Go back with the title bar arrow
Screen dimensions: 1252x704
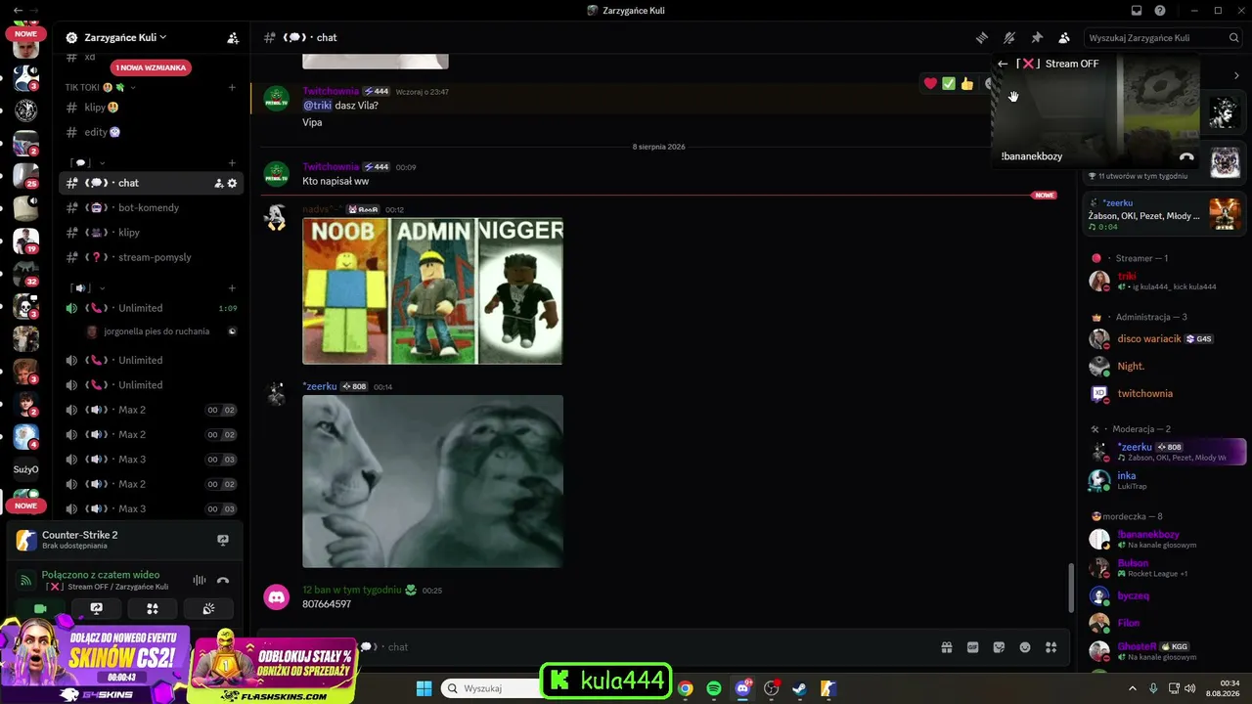tap(18, 10)
